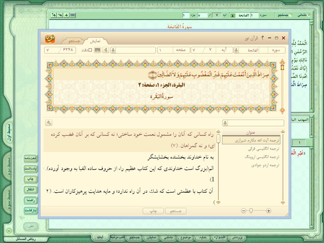Image resolution: width=324 pixels, height=243 pixels.
Task: Click the چاپ button at the dialog bottom
Action: pyautogui.click(x=154, y=211)
